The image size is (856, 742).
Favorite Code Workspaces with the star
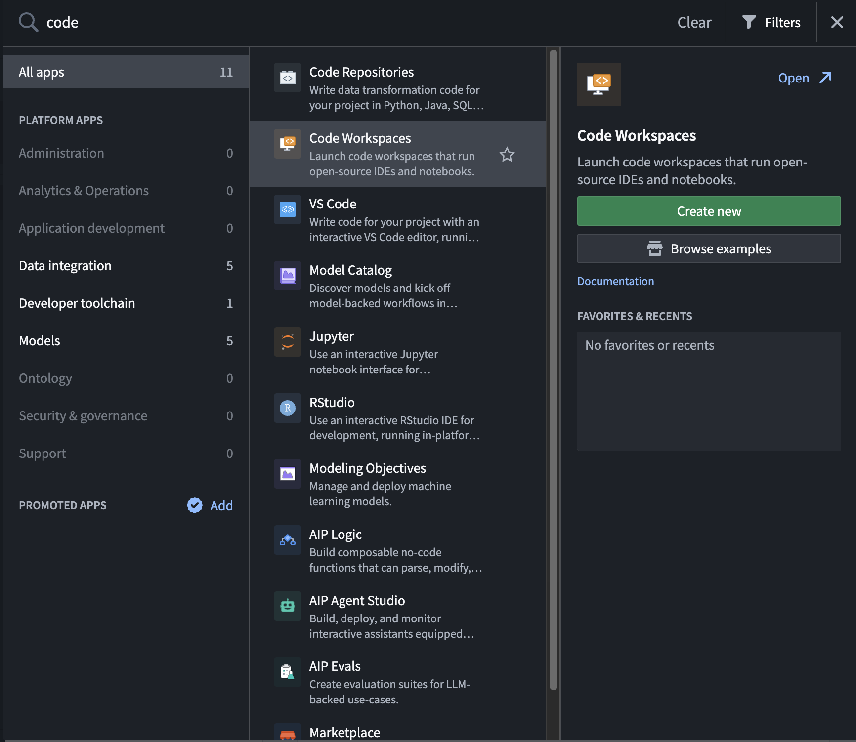[x=507, y=155]
